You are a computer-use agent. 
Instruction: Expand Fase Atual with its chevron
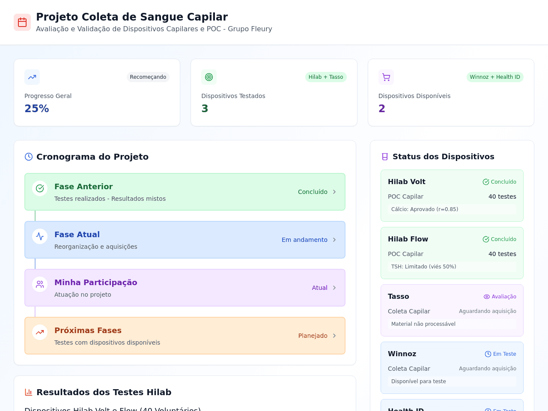click(334, 240)
